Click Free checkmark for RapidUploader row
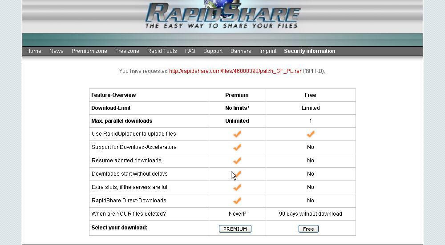This screenshot has width=445, height=245. click(311, 134)
